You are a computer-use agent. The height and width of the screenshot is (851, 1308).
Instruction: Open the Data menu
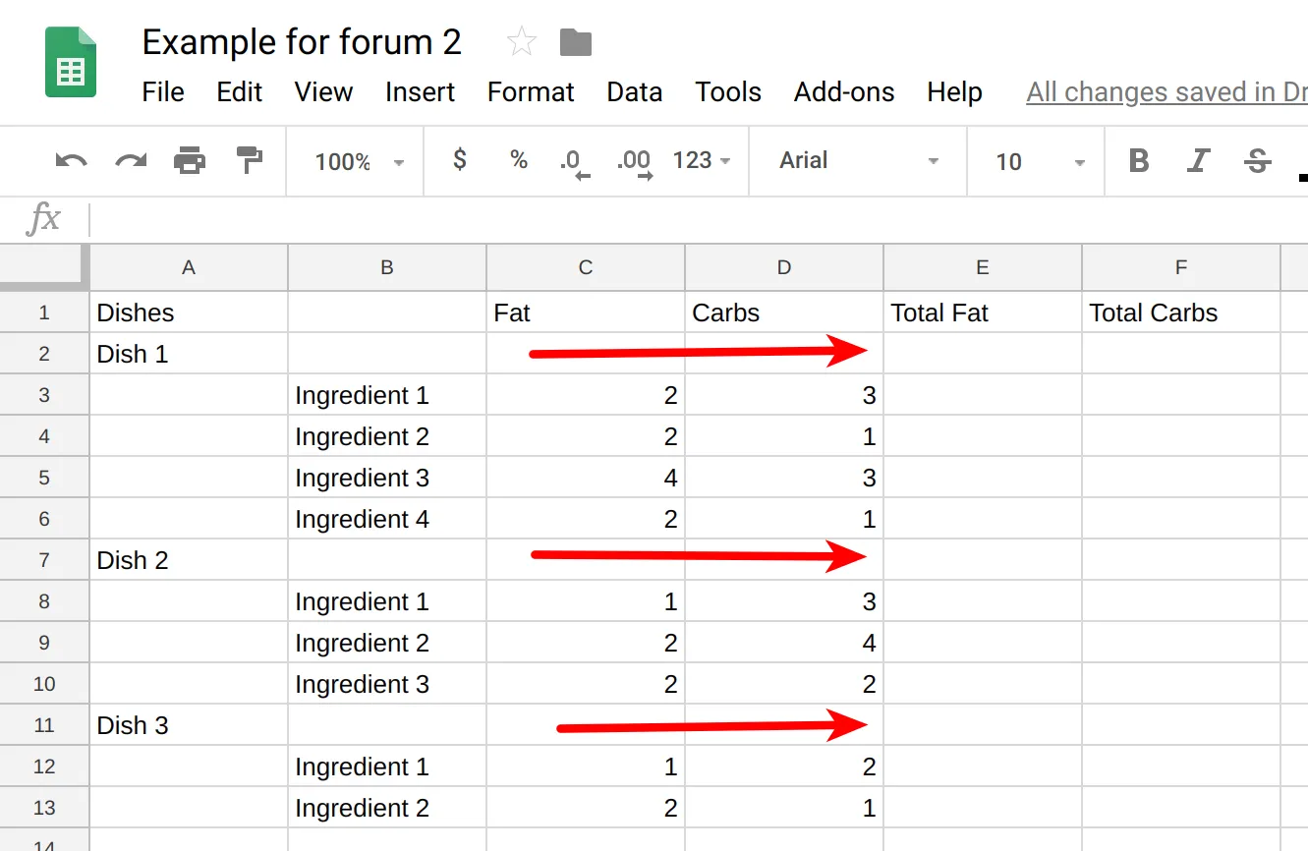coord(634,92)
